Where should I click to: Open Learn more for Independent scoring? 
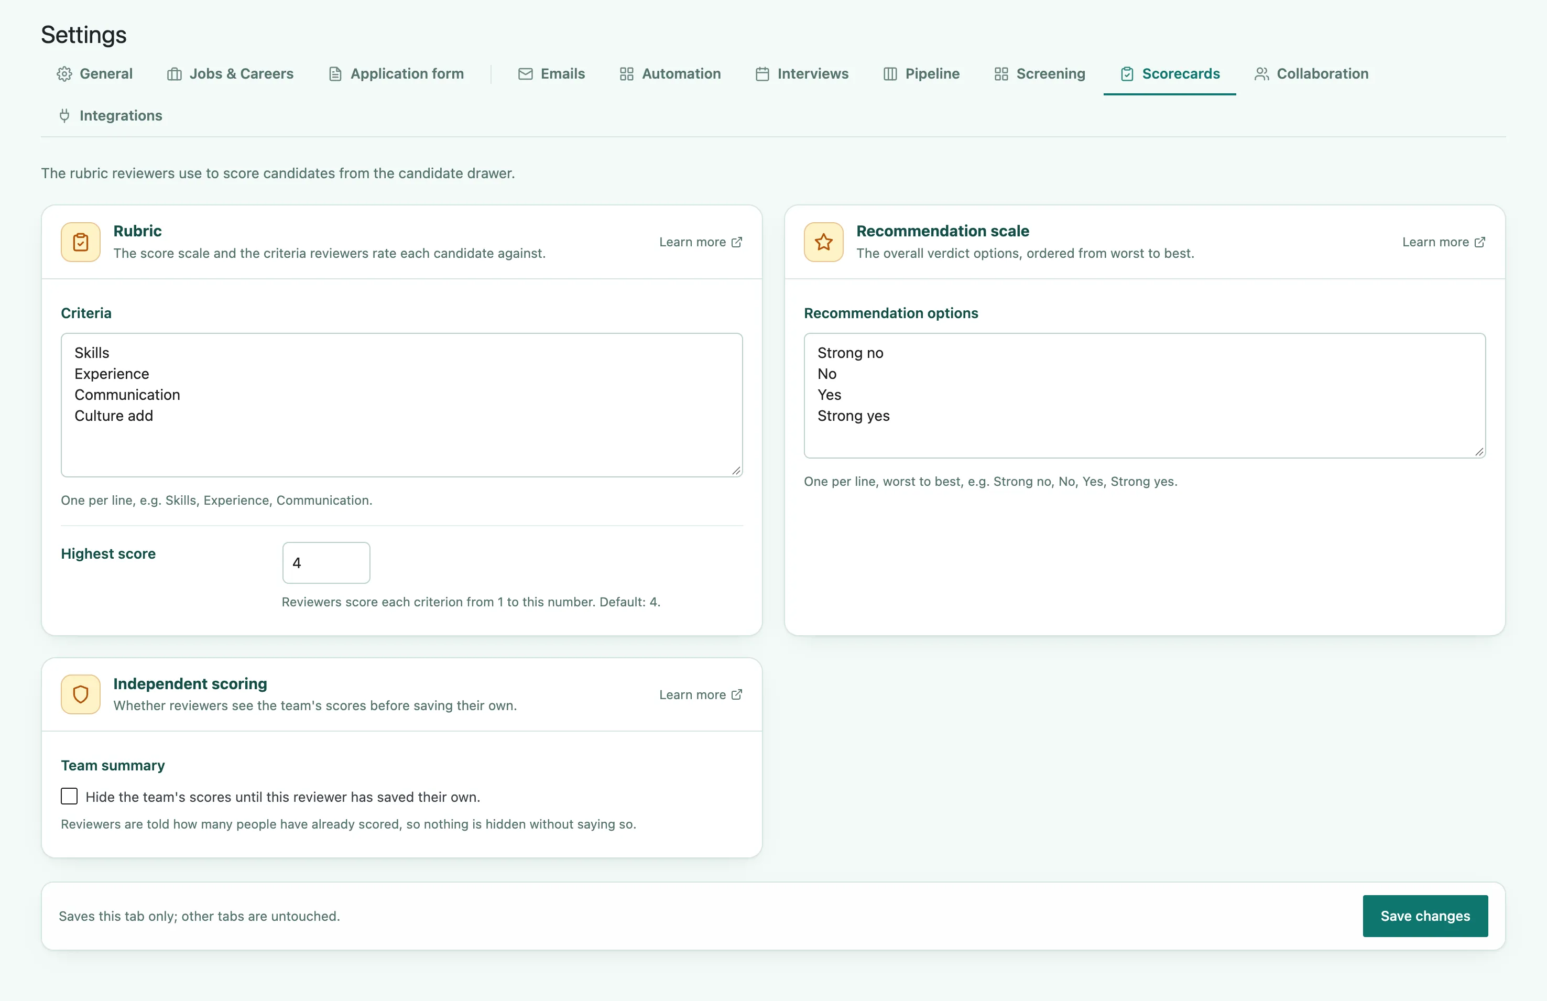tap(701, 695)
